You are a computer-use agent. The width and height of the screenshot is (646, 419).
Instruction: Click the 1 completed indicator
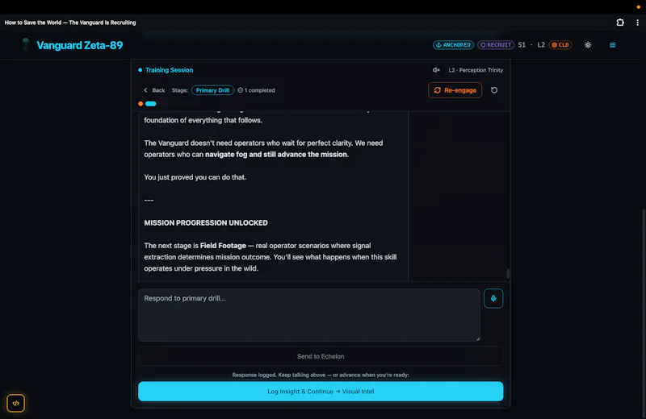(x=256, y=90)
